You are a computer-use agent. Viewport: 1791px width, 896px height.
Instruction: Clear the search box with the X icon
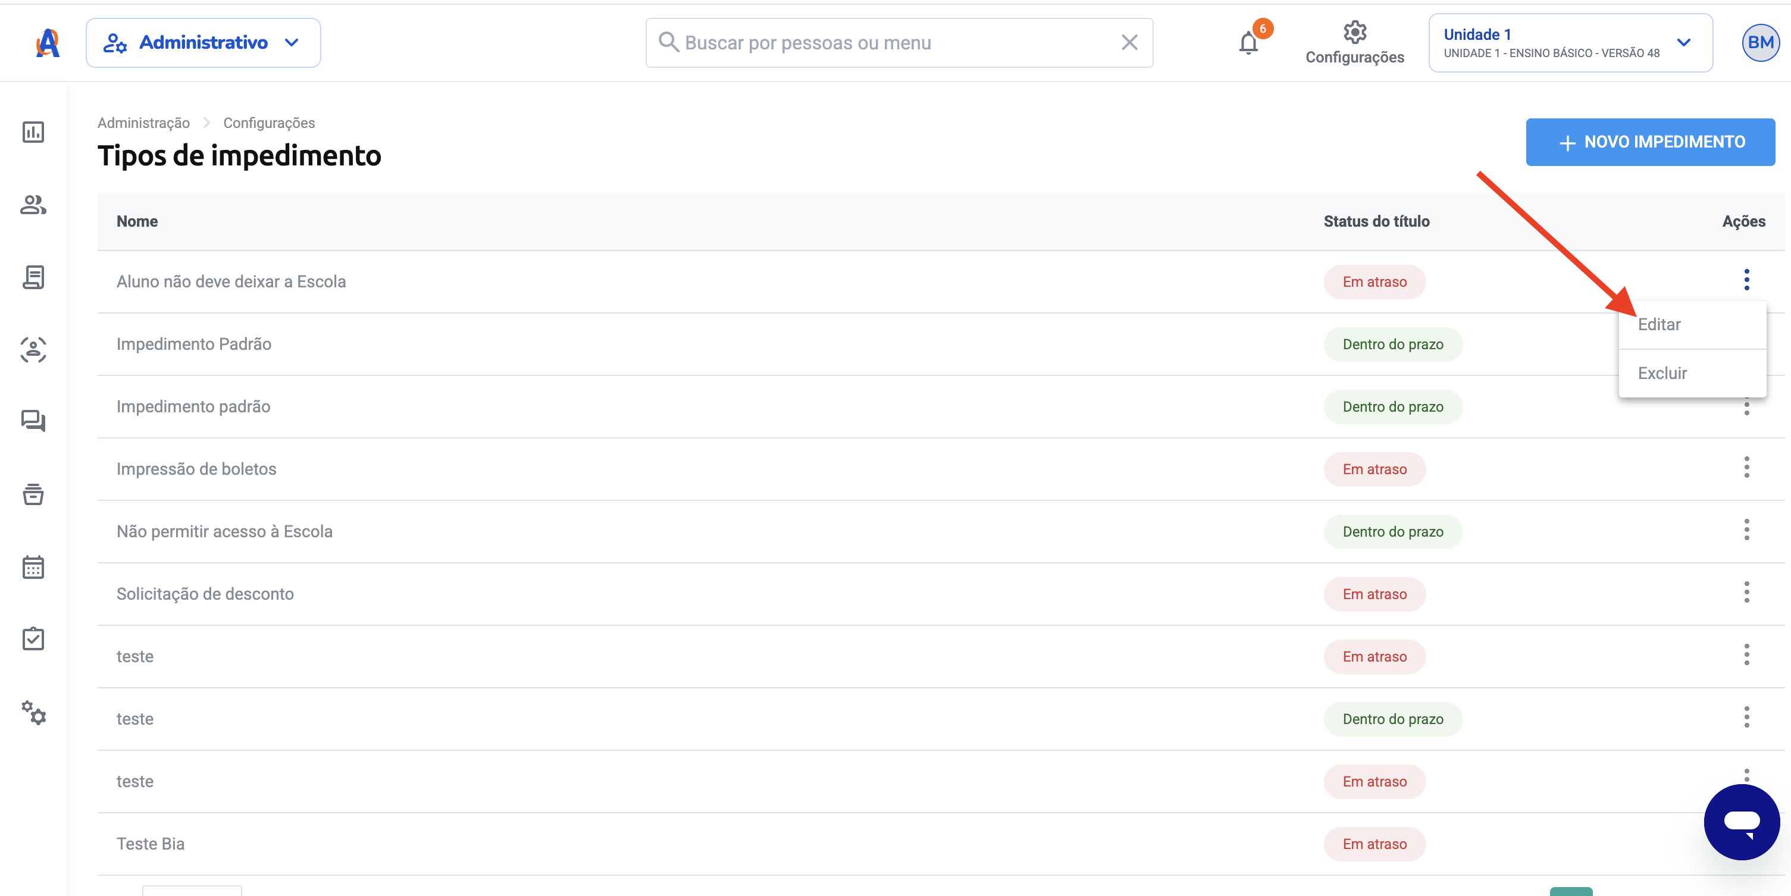pos(1129,43)
